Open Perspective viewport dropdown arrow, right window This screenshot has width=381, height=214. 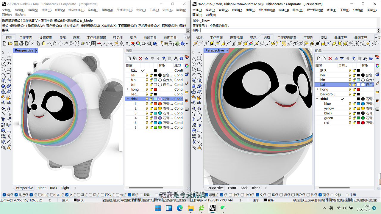[227, 51]
